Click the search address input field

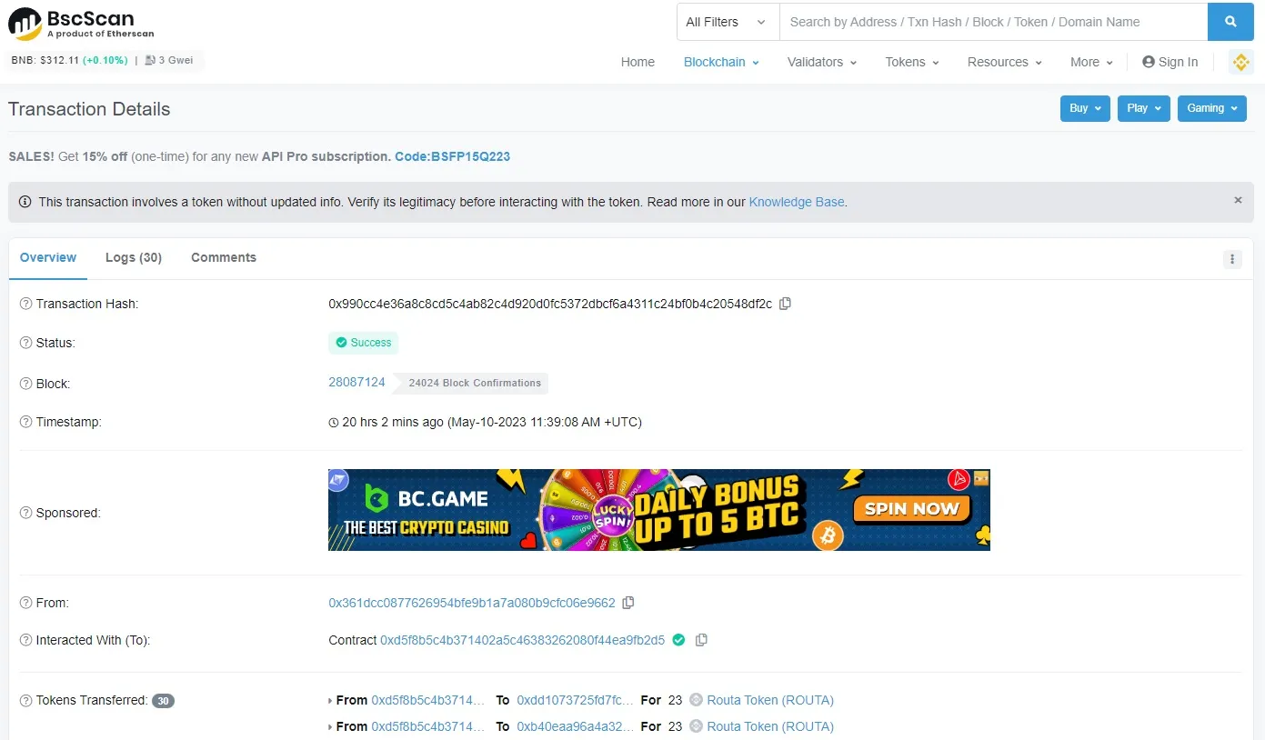[x=993, y=22]
